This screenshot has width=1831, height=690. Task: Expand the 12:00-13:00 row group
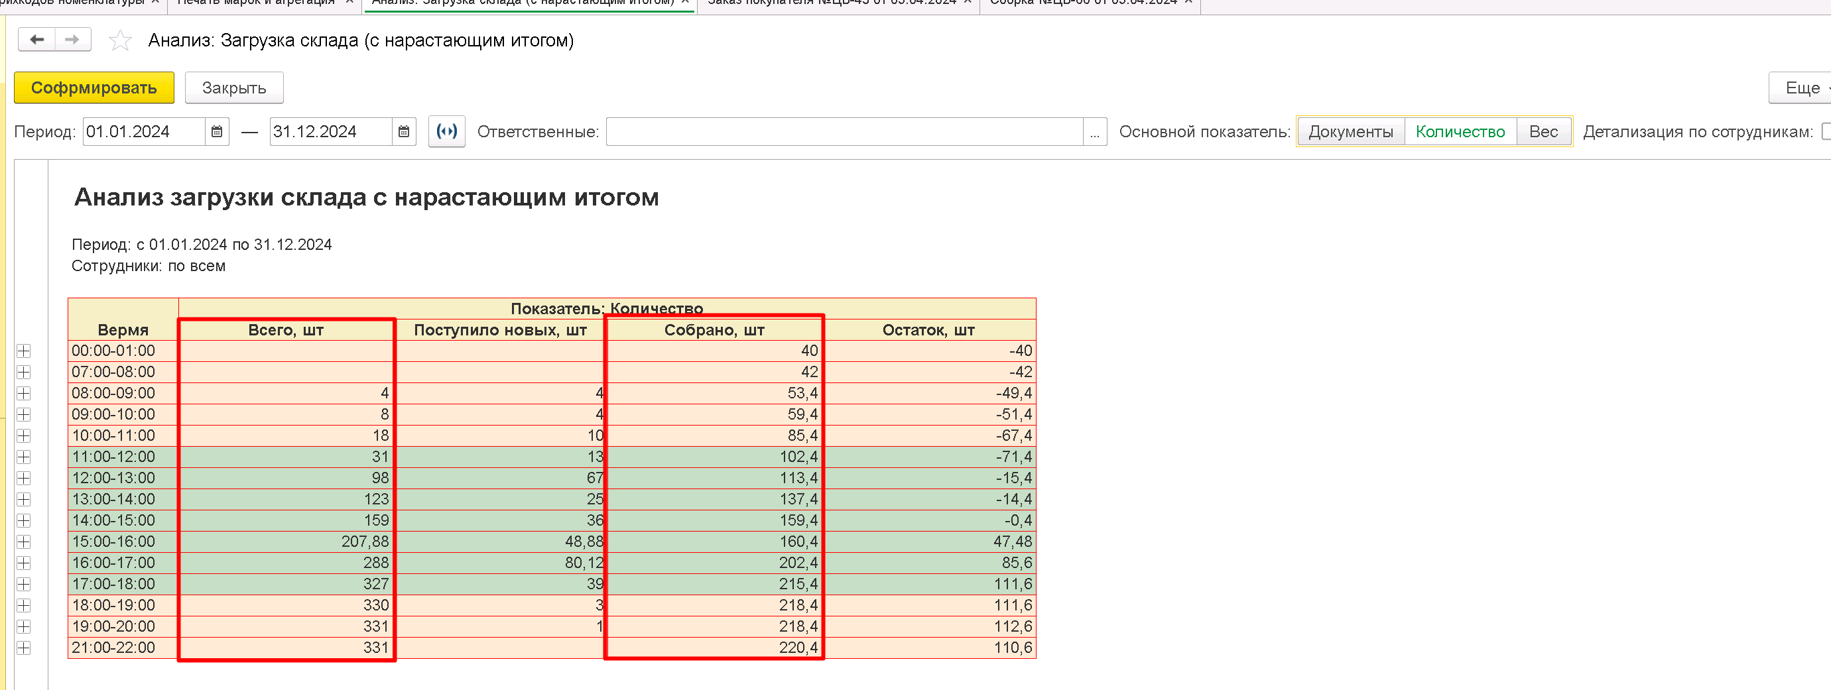pyautogui.click(x=23, y=479)
